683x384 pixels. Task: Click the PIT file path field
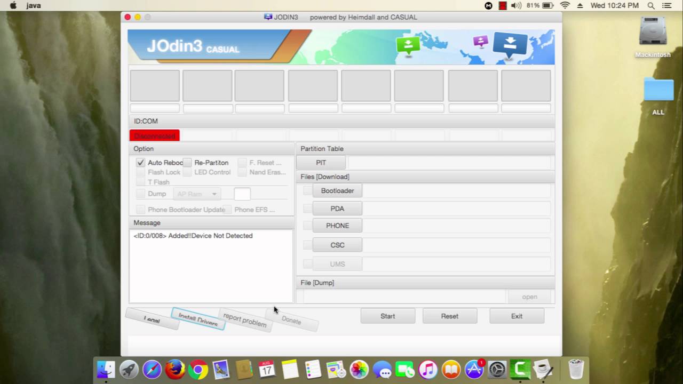coord(449,163)
